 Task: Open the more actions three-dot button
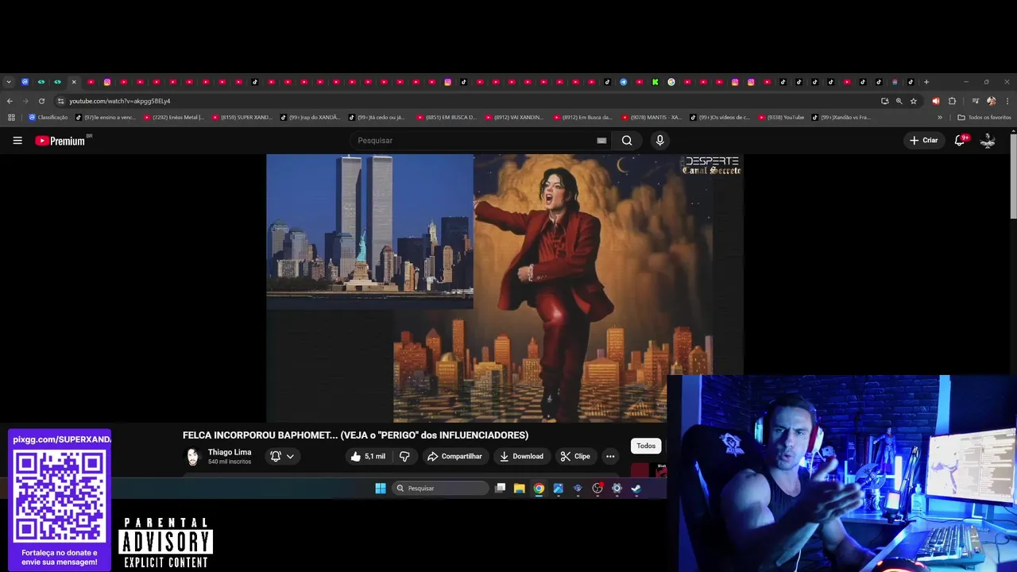click(610, 456)
